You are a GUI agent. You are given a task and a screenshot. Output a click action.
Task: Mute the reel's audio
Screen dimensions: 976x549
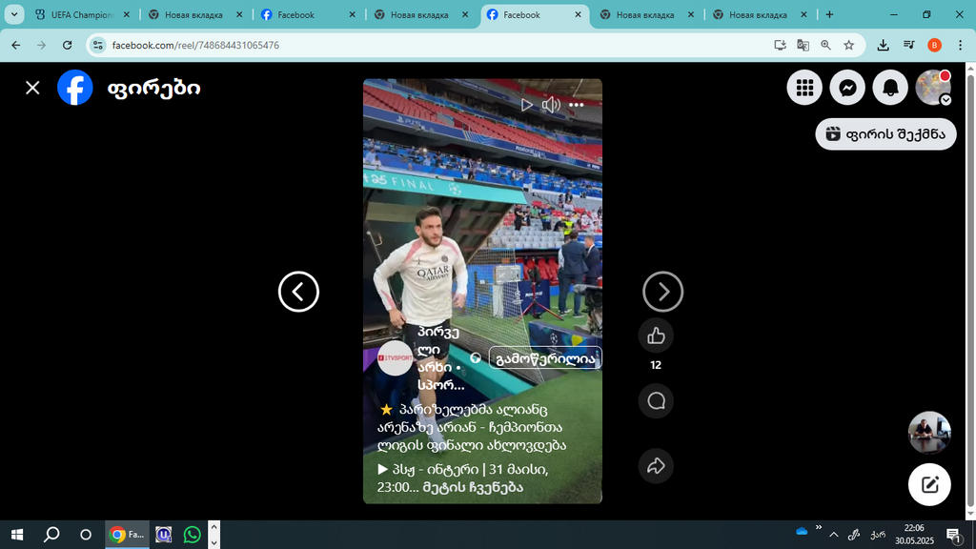coord(551,105)
